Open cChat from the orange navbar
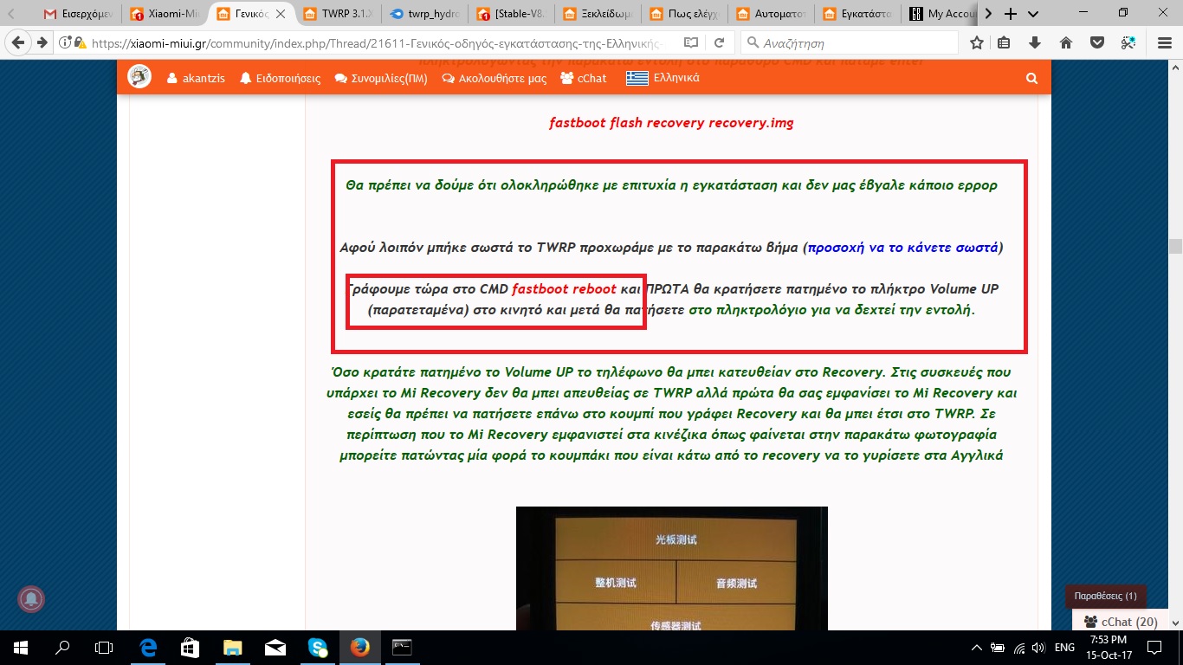1183x665 pixels. 584,78
